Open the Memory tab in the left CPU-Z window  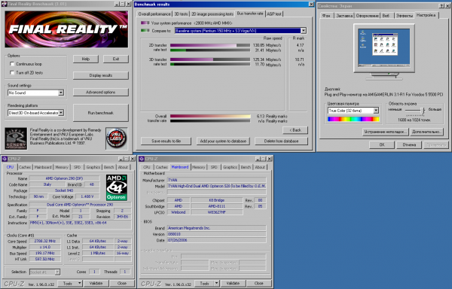62,167
